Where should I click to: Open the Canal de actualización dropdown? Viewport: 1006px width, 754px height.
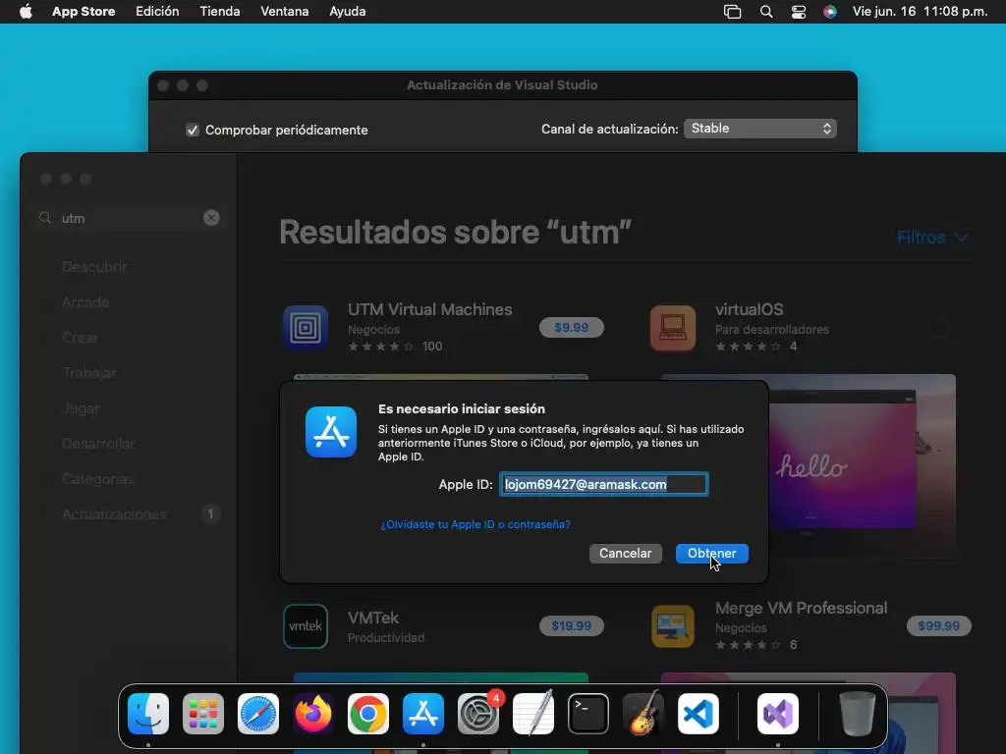(760, 129)
